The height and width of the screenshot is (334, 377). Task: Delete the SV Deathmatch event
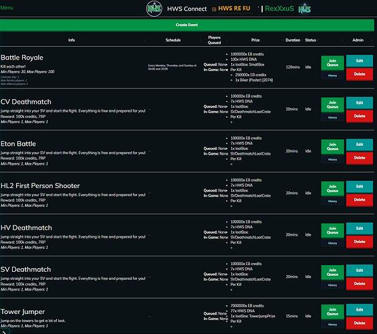click(360, 284)
